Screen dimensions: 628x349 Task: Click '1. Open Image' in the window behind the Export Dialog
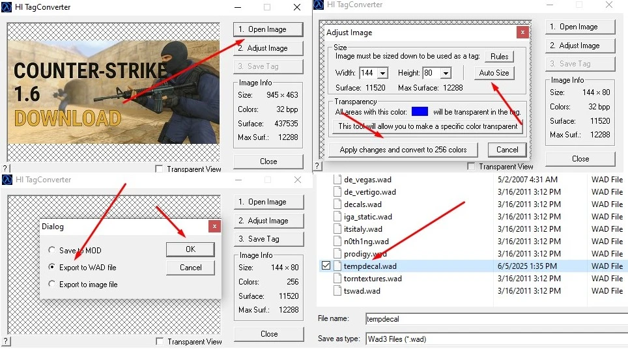tap(269, 202)
